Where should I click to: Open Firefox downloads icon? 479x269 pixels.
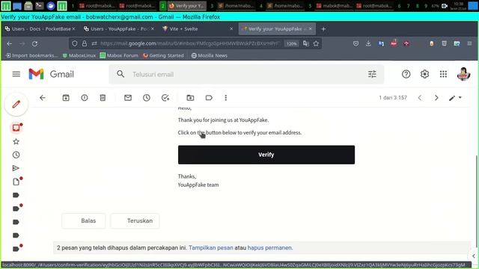368,43
